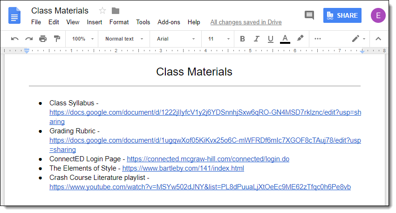Open the Tools menu
Viewport: 396px width, 213px height.
143,22
